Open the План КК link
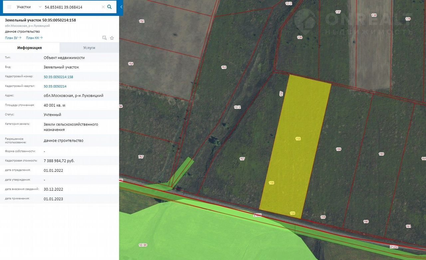This screenshot has width=426, height=260. tap(34, 38)
